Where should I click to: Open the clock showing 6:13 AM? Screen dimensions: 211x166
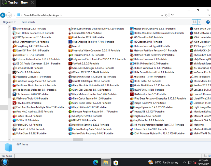click(x=204, y=162)
